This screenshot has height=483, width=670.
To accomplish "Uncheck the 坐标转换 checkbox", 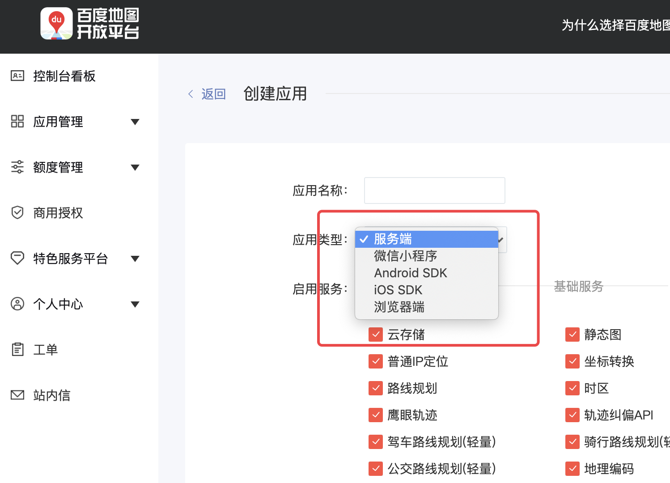I will click(x=572, y=361).
